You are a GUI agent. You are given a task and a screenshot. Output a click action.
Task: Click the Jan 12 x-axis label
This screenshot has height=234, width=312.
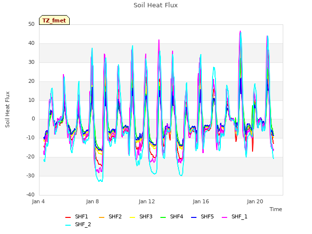(147, 201)
